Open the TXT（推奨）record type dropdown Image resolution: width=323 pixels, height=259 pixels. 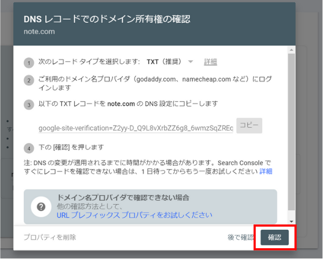coord(170,62)
